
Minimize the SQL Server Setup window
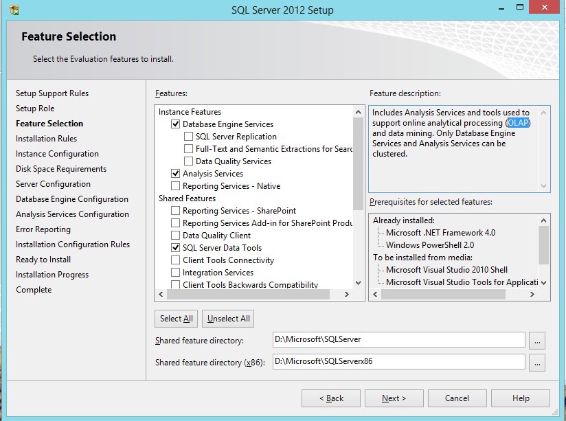pyautogui.click(x=501, y=8)
